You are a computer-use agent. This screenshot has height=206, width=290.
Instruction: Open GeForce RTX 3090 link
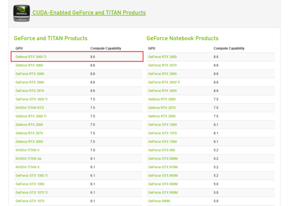[30, 74]
